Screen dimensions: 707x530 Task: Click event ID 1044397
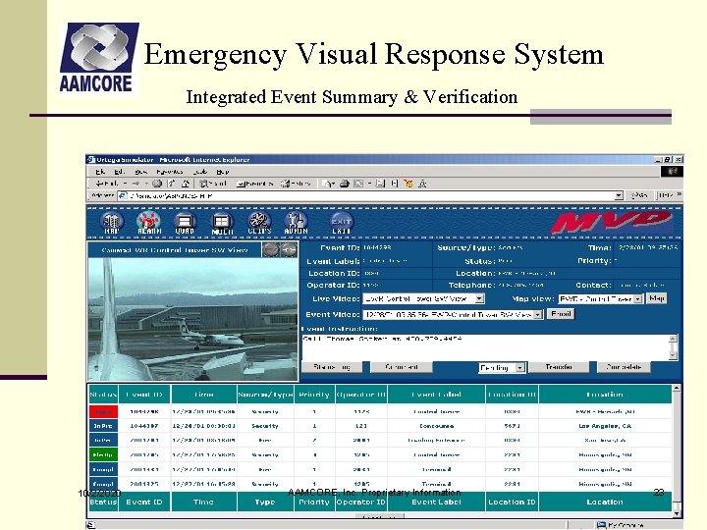point(143,426)
